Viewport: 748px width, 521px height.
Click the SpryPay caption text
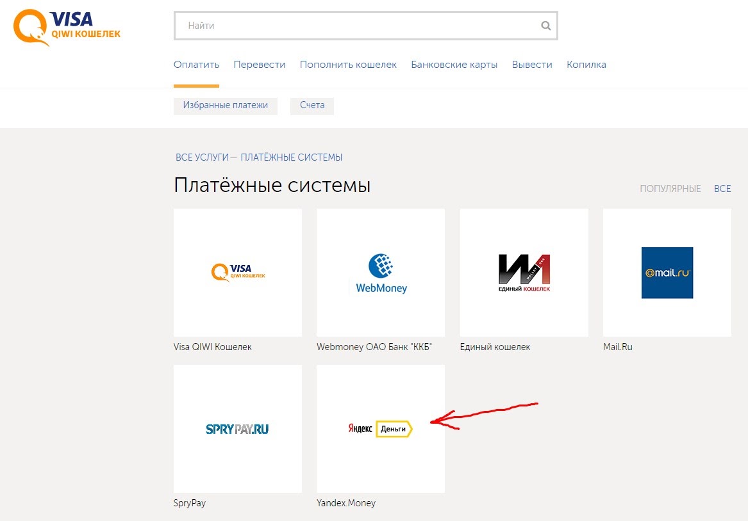[189, 503]
